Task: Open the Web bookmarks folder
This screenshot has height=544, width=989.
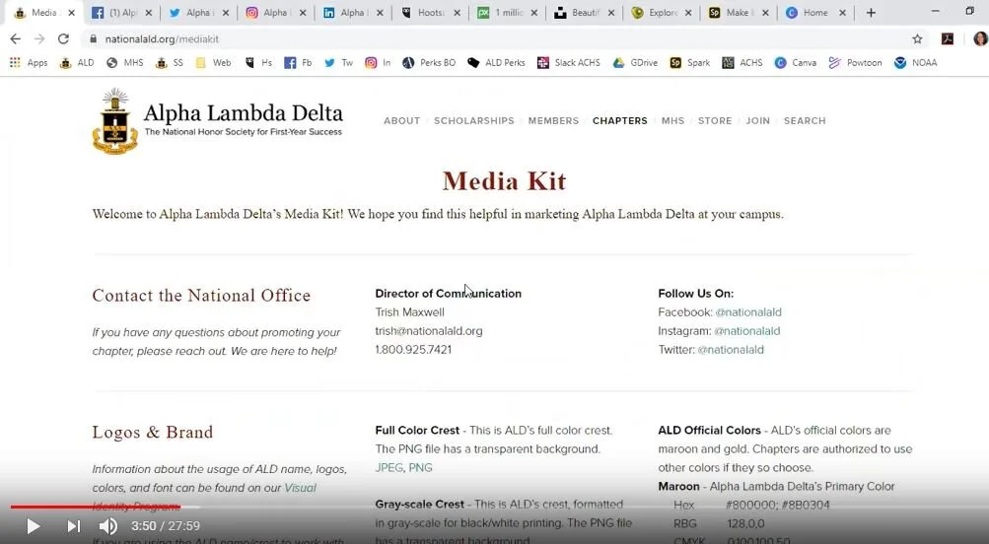Action: (x=213, y=62)
